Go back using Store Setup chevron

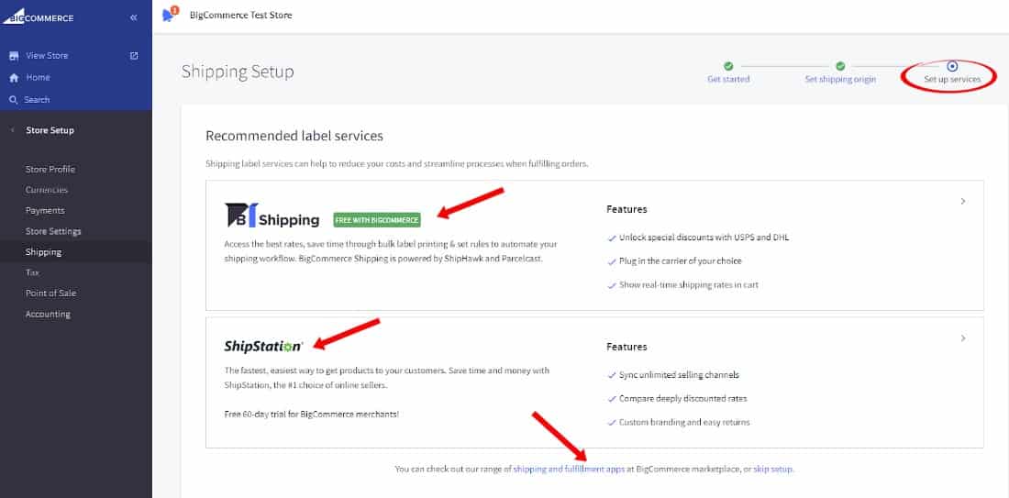tap(13, 130)
